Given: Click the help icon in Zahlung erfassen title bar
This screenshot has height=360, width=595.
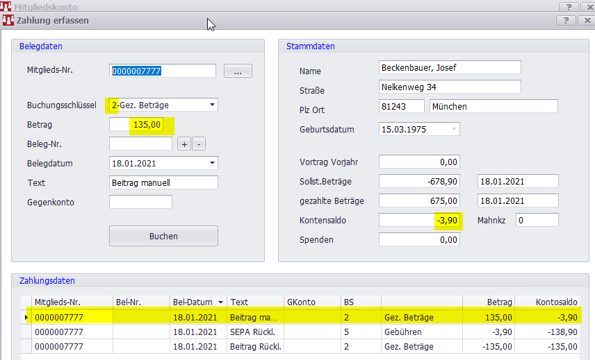Looking at the screenshot, I should click(x=567, y=21).
